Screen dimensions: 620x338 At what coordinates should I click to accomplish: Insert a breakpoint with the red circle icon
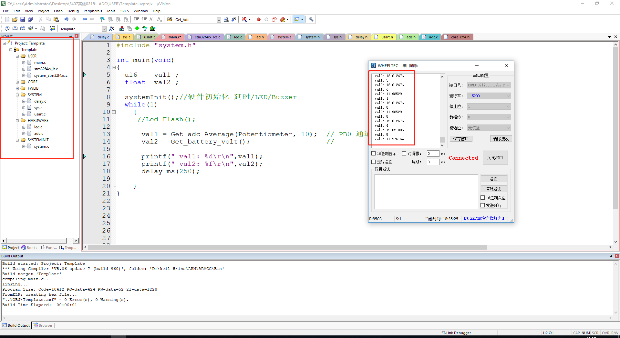(x=258, y=19)
